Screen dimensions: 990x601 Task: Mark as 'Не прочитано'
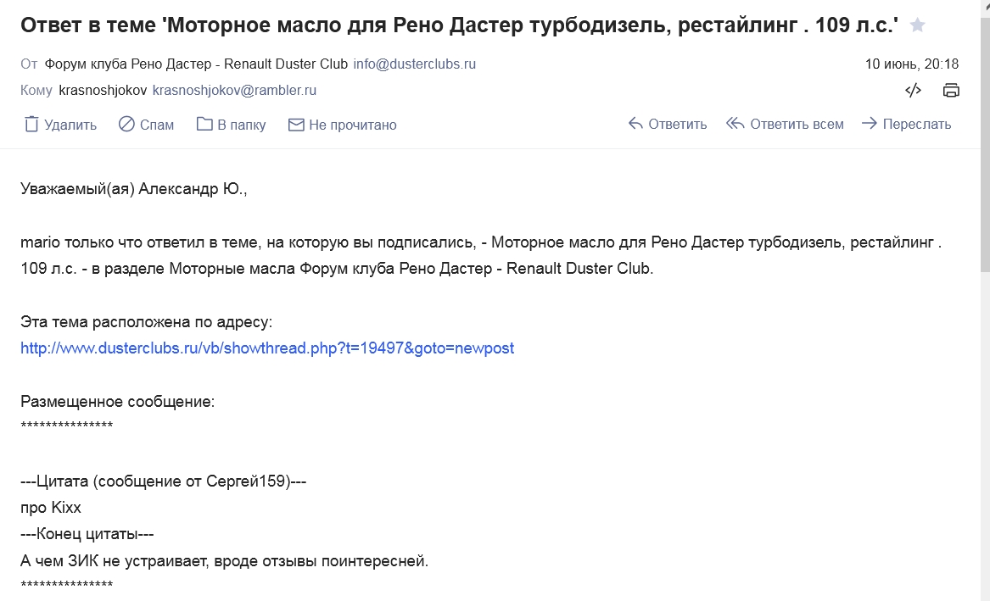tap(352, 125)
